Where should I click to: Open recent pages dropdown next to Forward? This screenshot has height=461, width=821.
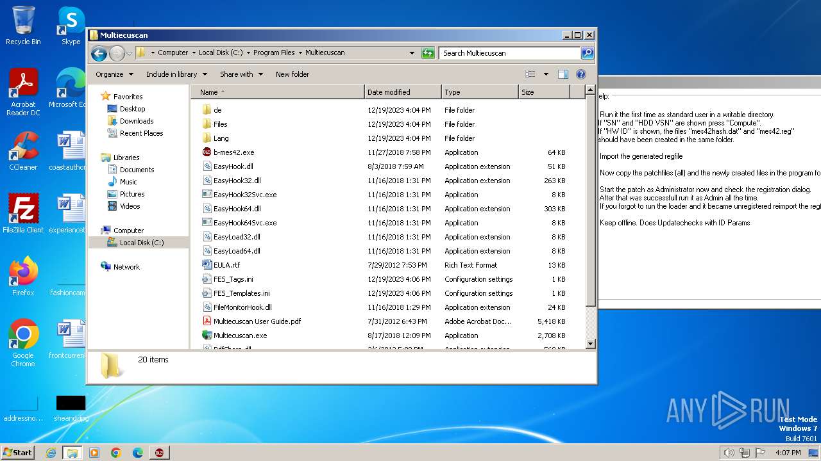[129, 53]
